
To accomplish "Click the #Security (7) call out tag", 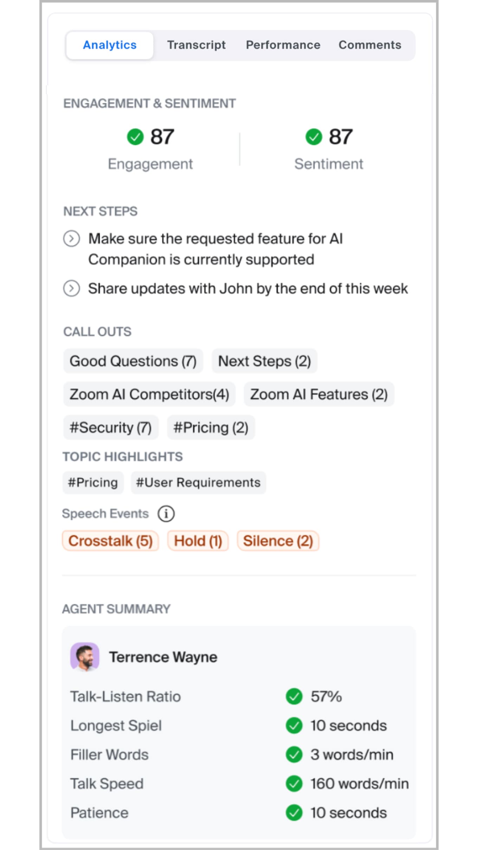I will click(111, 427).
